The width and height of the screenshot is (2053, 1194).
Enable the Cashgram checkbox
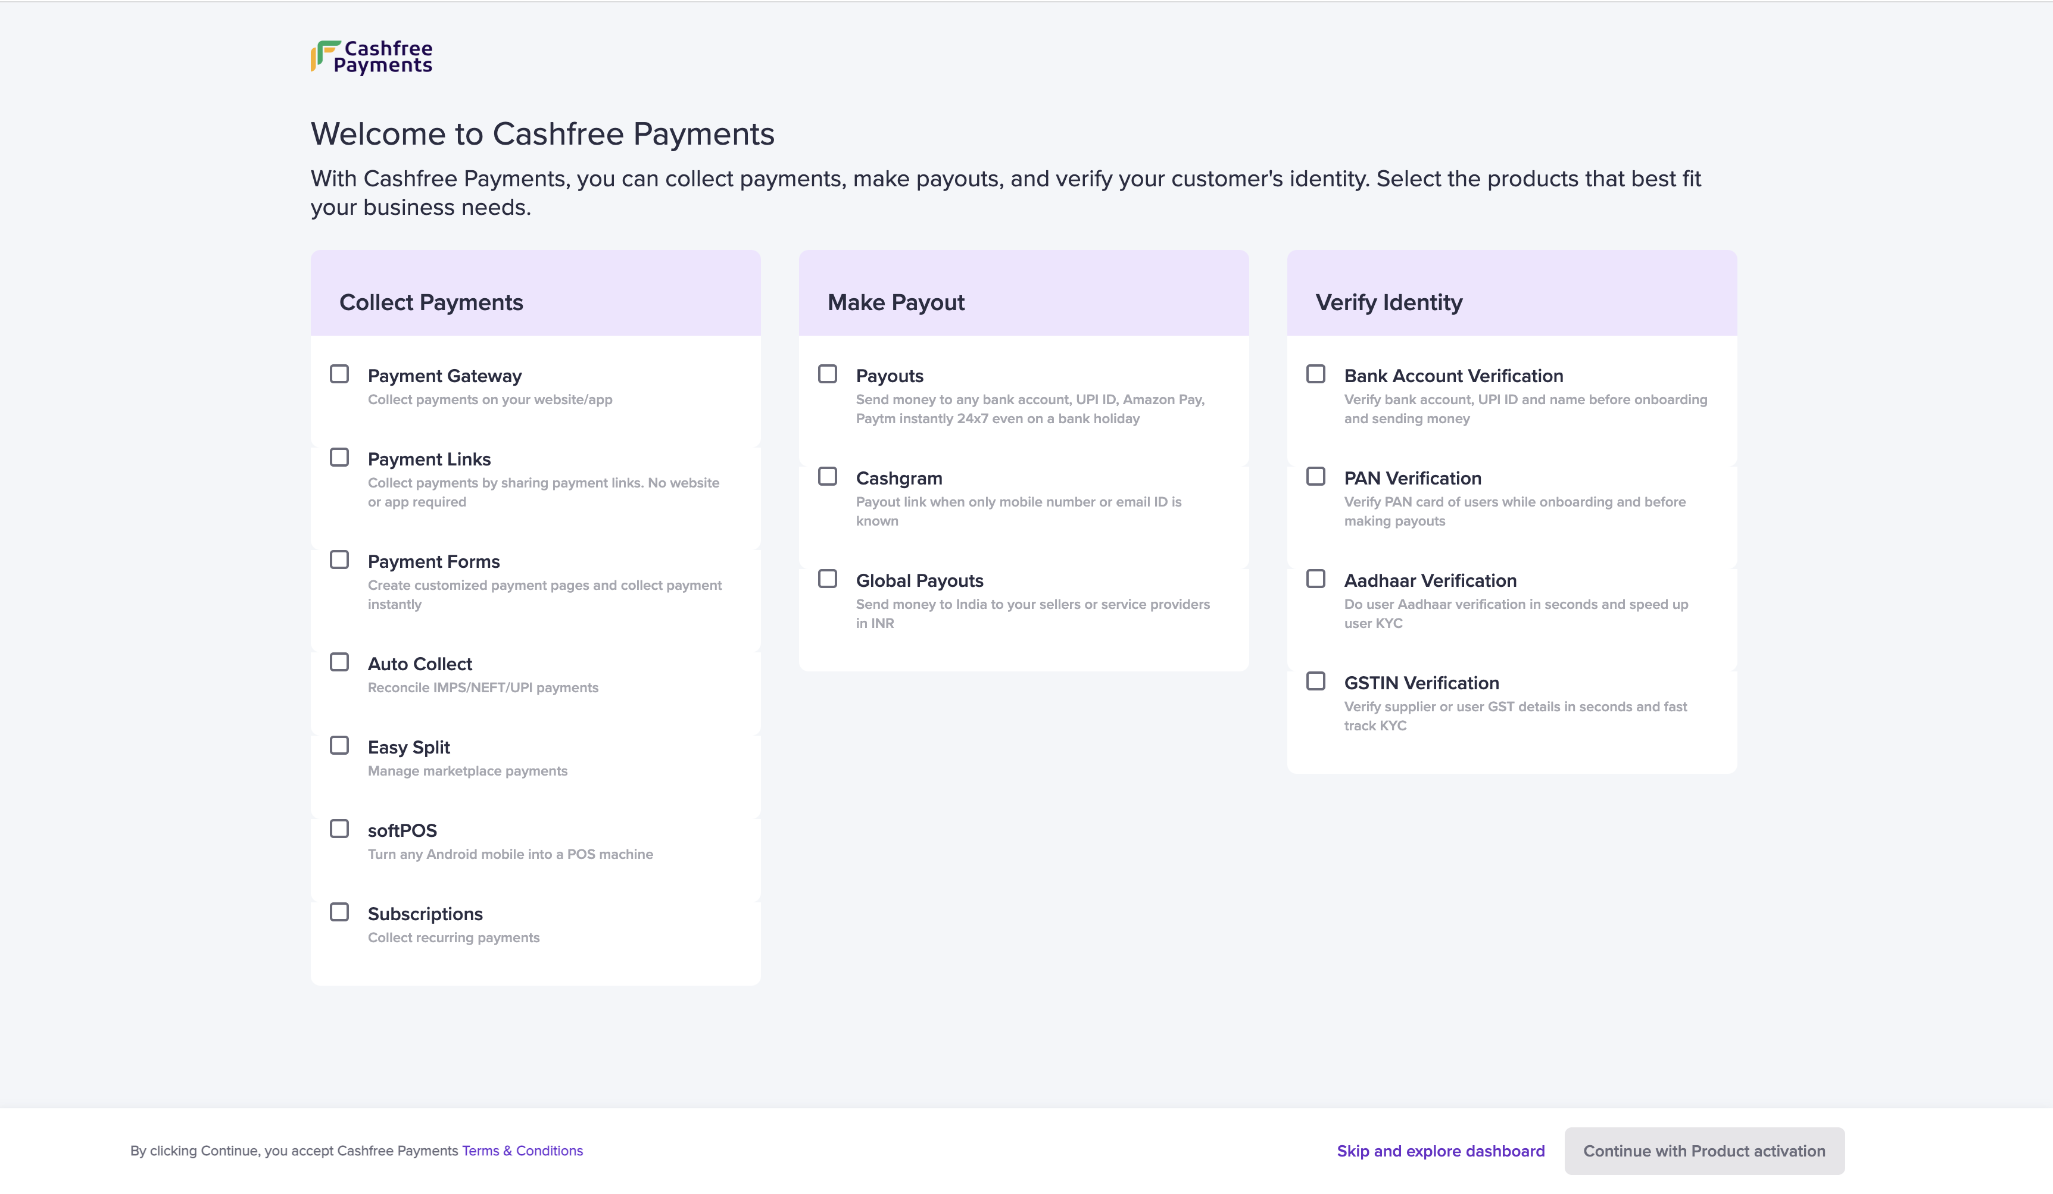pos(828,476)
